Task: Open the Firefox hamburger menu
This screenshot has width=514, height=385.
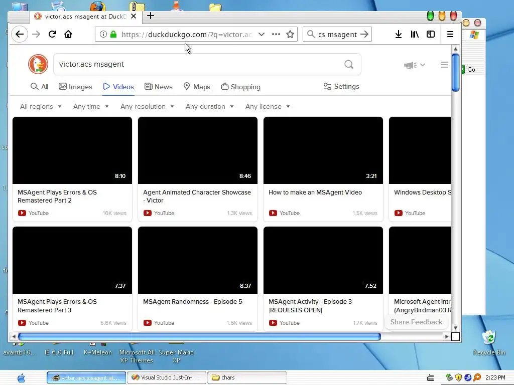Action: tap(450, 34)
